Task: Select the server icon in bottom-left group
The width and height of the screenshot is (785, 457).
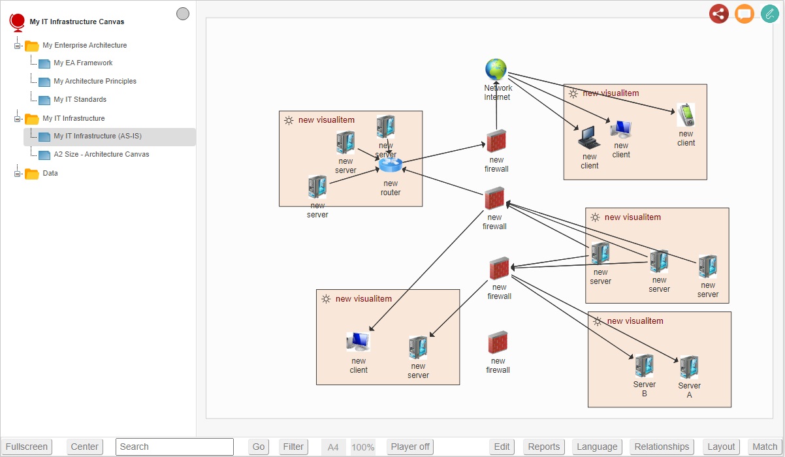Action: (x=418, y=348)
